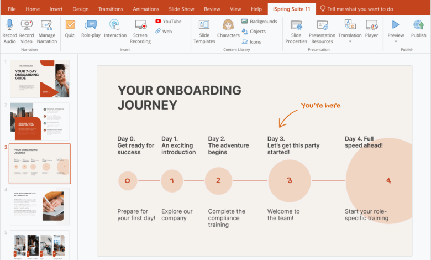Select slide 1 onboarding guide thumbnail

[40, 79]
